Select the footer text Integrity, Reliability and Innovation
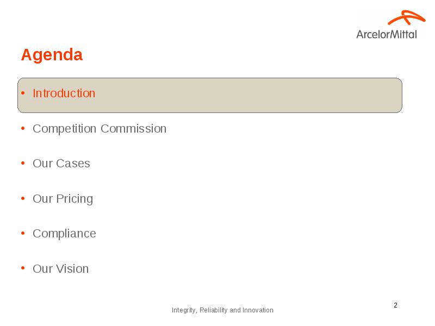The image size is (435, 326). coord(222,310)
